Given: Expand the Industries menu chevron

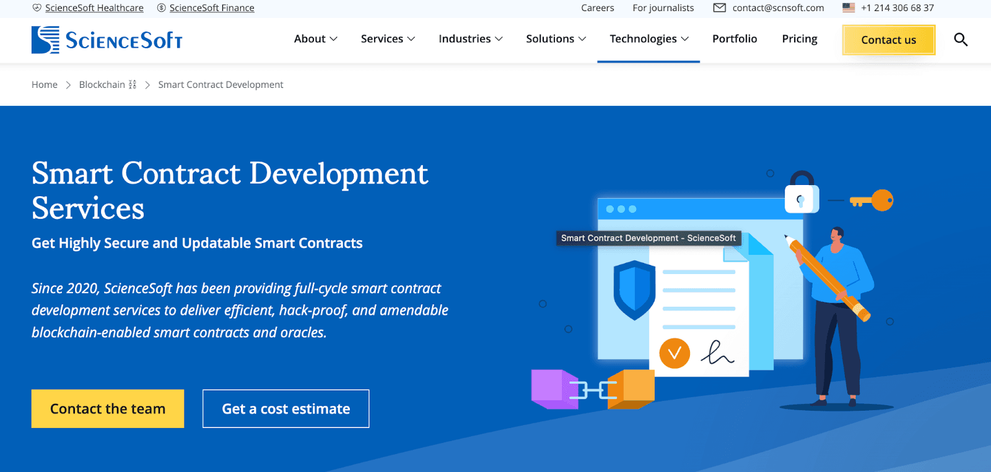Looking at the screenshot, I should pos(499,39).
